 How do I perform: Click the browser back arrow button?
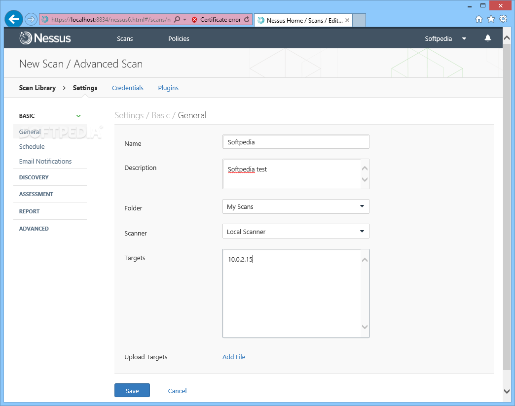click(14, 19)
